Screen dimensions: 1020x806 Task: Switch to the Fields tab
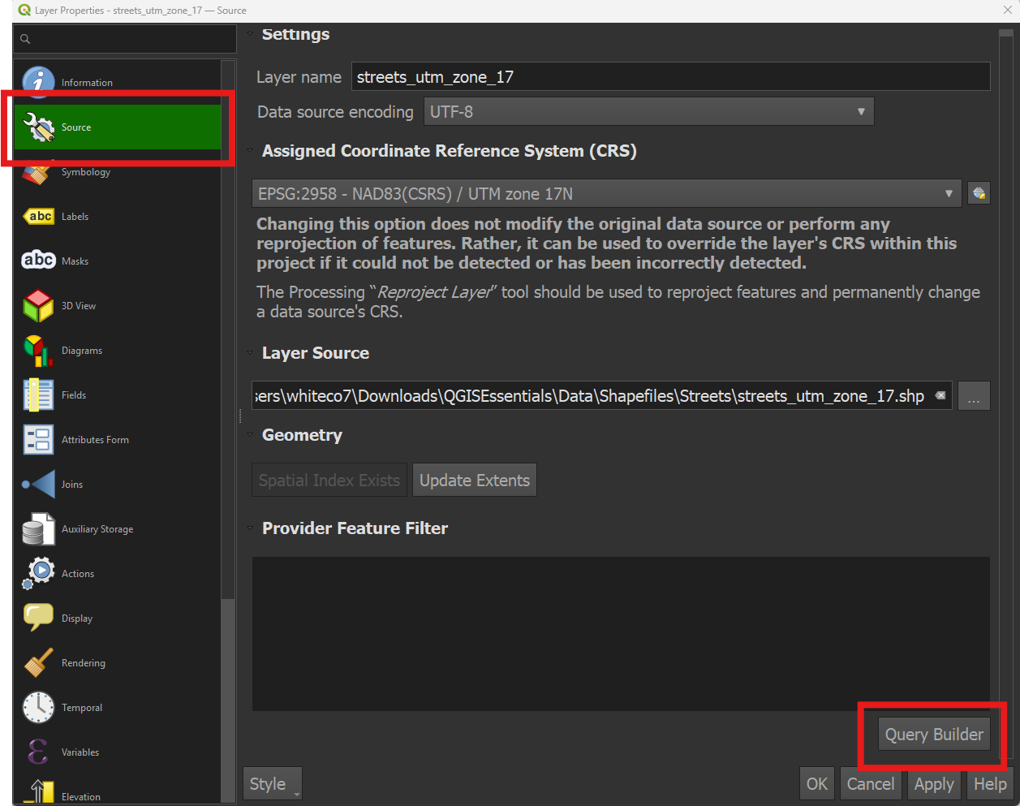pyautogui.click(x=118, y=394)
